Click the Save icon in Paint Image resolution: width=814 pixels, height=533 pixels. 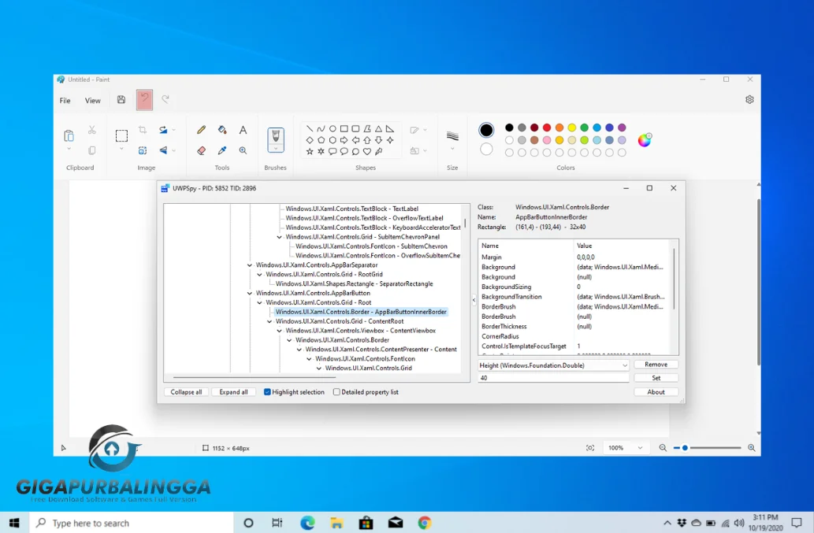121,100
